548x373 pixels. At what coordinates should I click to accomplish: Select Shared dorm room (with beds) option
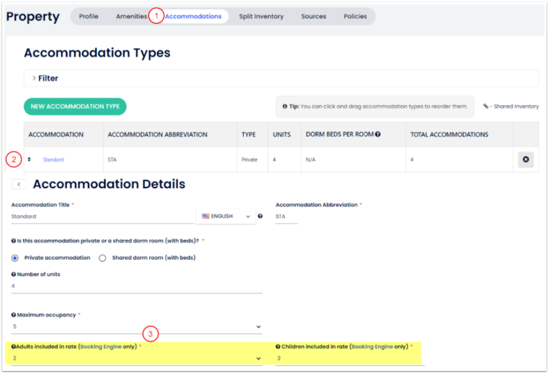coord(102,258)
